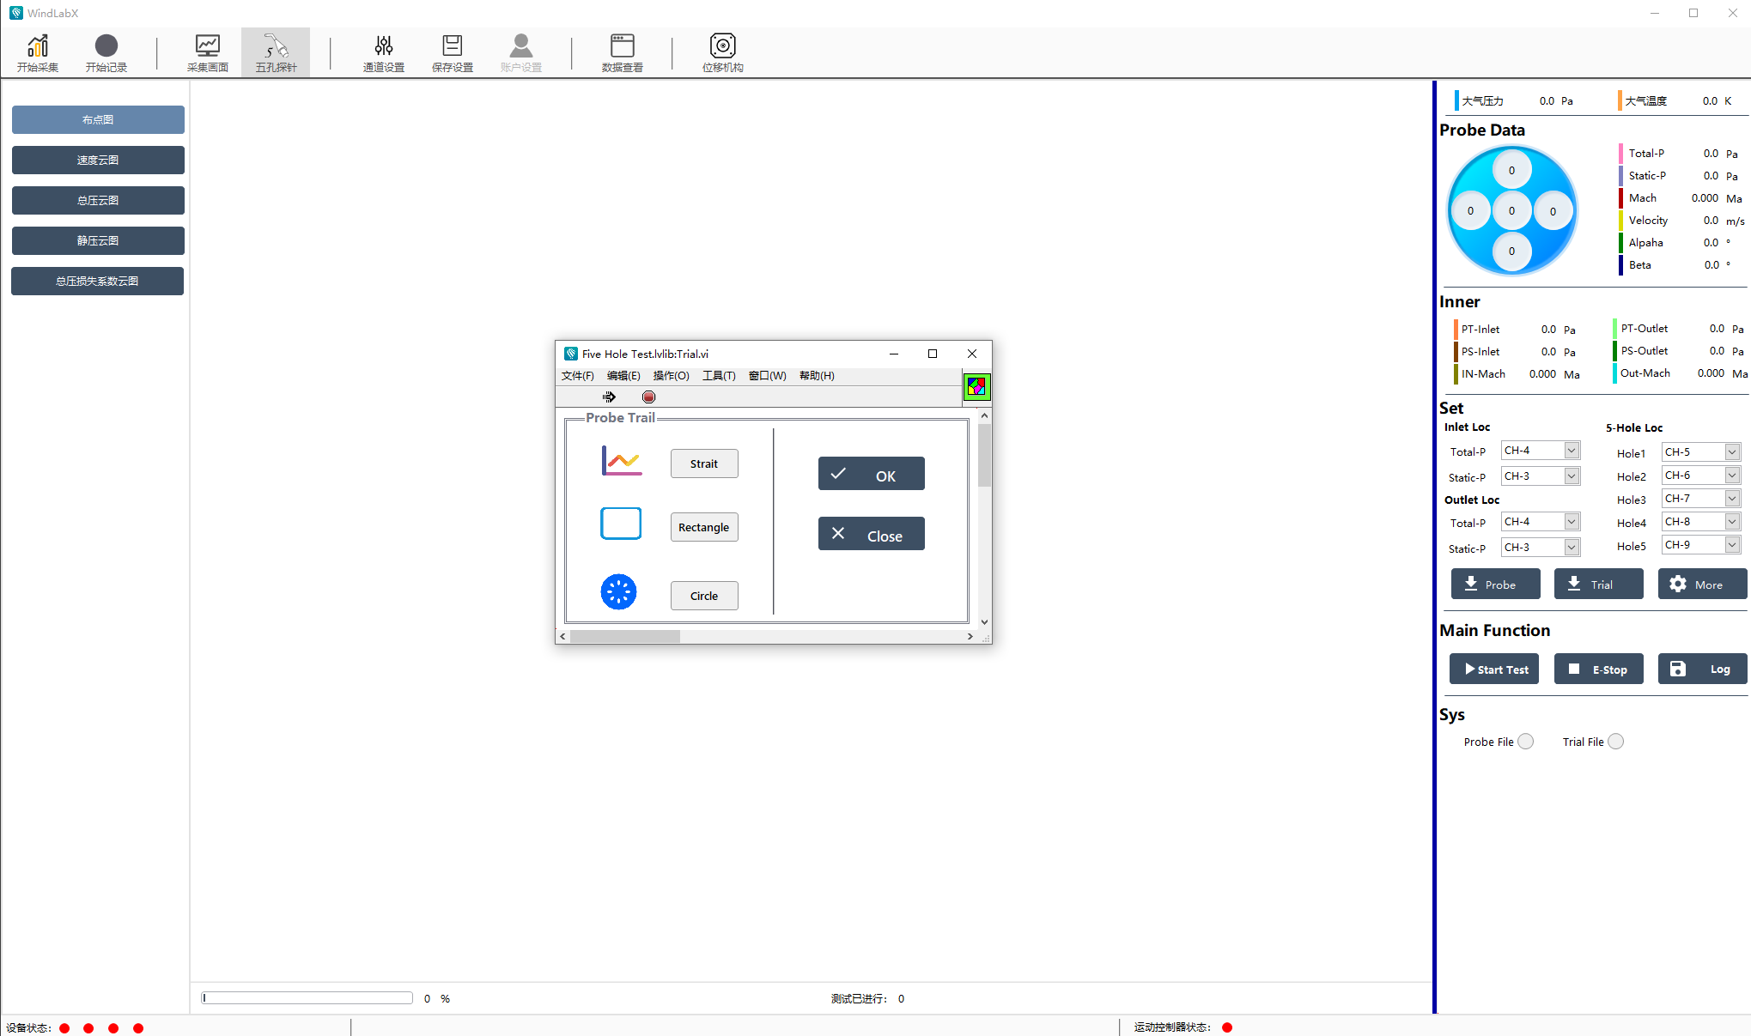Click OK to confirm probe trail
The width and height of the screenshot is (1751, 1036).
pos(870,475)
